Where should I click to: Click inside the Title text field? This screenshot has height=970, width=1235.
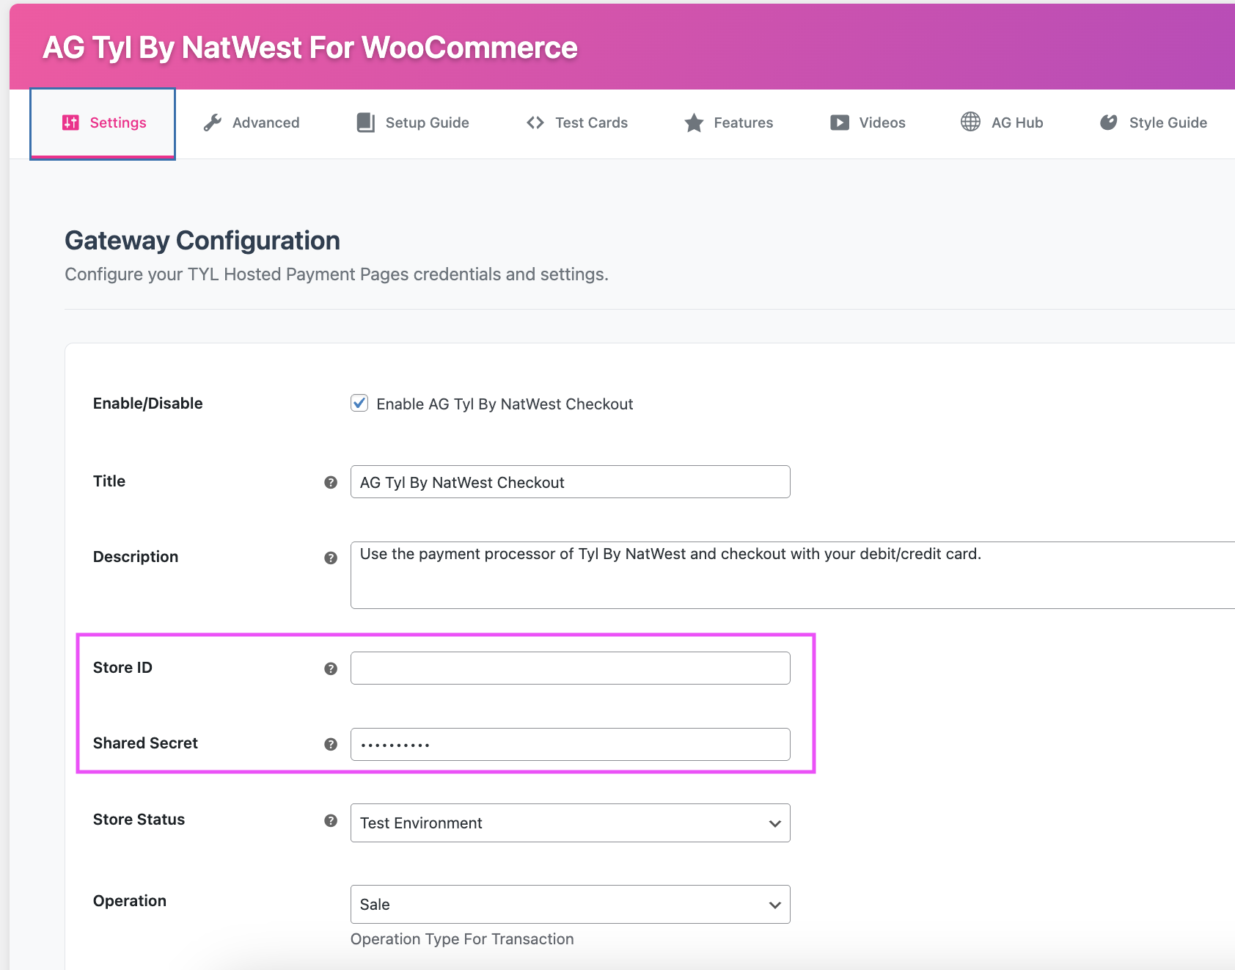[570, 482]
